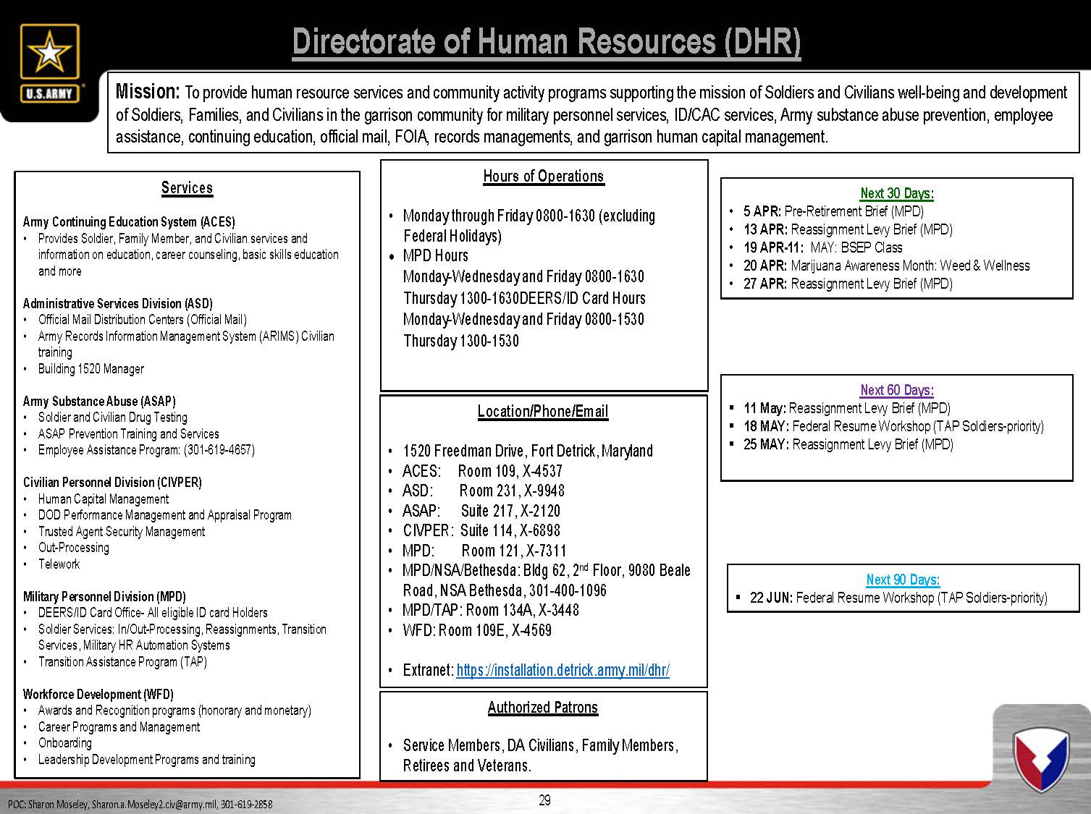This screenshot has height=814, width=1091.
Task: Click the Building 1520 Manager bullet
Action: click(x=91, y=368)
